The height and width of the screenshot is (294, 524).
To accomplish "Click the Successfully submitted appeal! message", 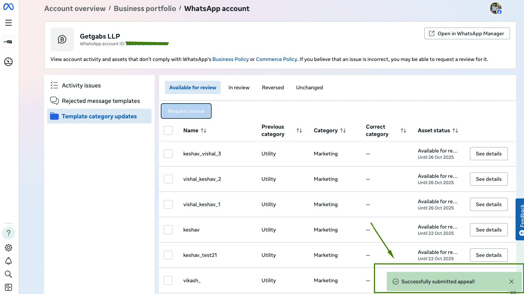I will 438,282.
